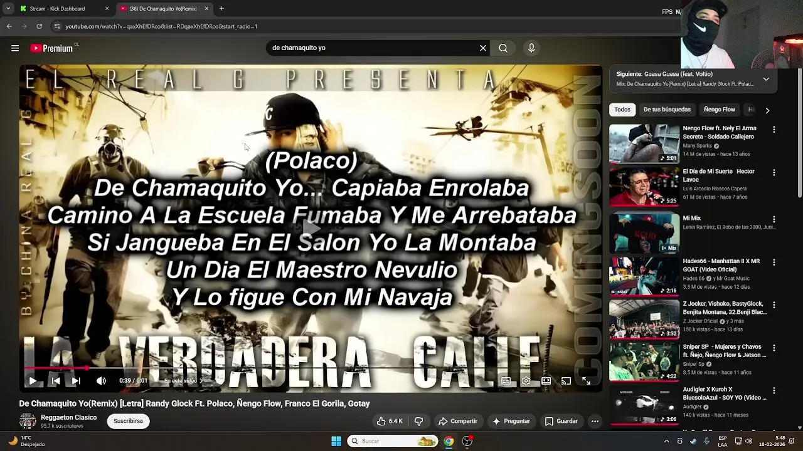Select the Ñengo Flow filter chip
The image size is (803, 451).
click(719, 110)
